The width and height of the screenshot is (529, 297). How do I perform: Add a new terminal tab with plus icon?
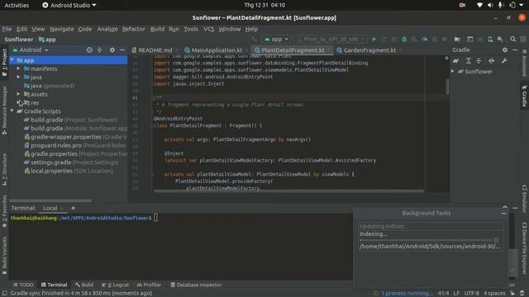(73, 208)
